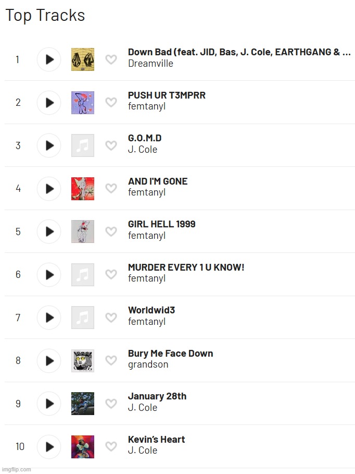The image size is (355, 474).
Task: Heart the Worldwid3 track
Action: (111, 318)
